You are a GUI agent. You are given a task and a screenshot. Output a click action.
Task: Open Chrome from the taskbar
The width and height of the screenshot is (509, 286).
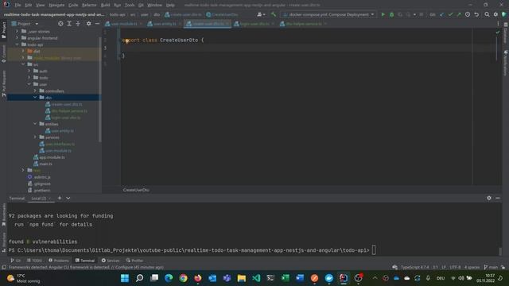click(x=183, y=278)
